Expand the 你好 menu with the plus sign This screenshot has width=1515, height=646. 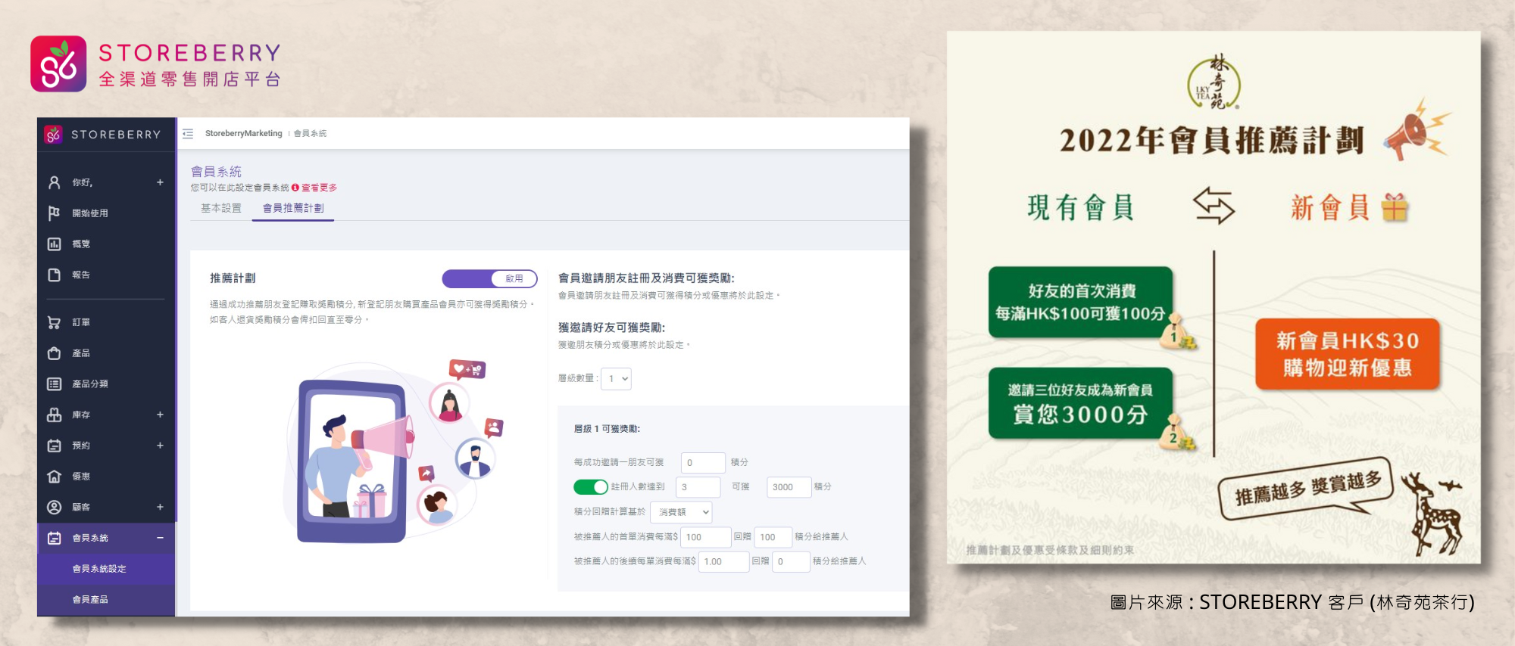[160, 182]
